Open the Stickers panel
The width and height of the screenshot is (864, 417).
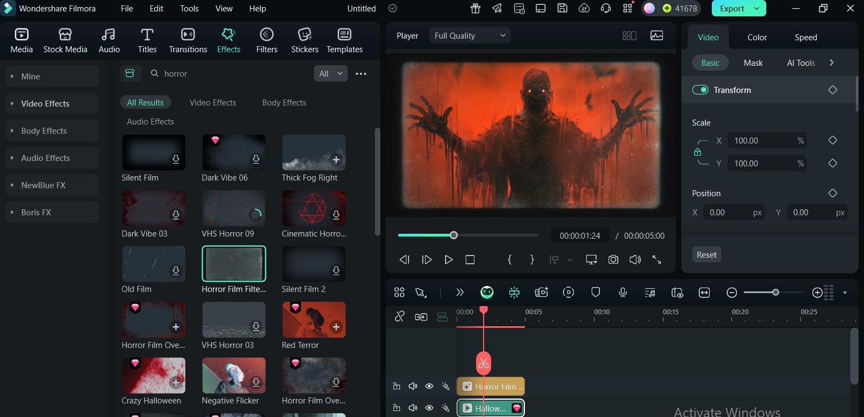tap(305, 41)
